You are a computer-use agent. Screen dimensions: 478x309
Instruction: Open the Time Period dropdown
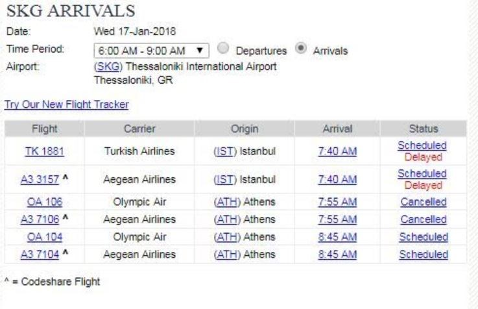(x=149, y=50)
